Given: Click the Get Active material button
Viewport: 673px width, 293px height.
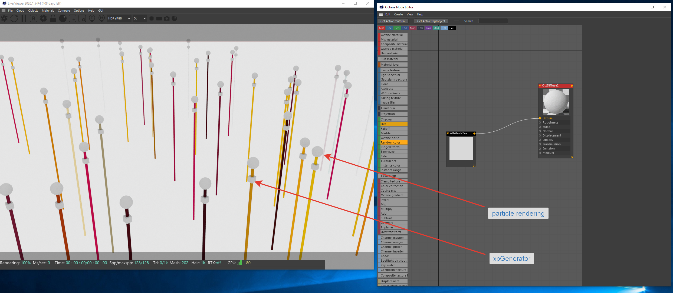Looking at the screenshot, I should (x=393, y=21).
